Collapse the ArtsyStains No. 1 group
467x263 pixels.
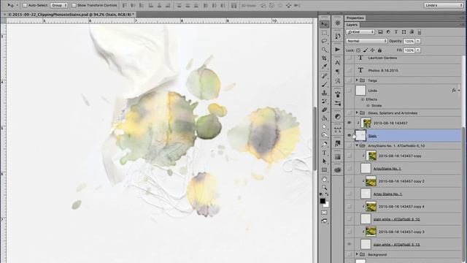357,145
